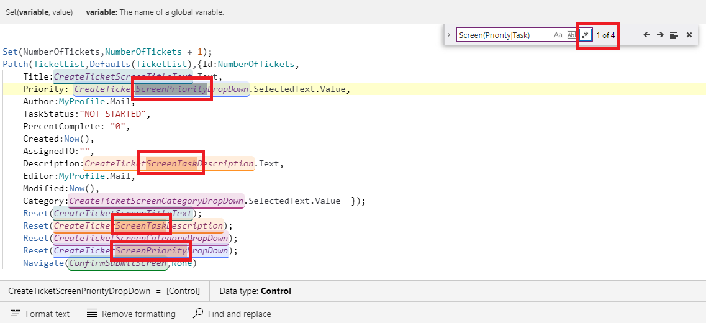Open Find and replace
Image resolution: width=706 pixels, height=323 pixels.
coord(232,314)
